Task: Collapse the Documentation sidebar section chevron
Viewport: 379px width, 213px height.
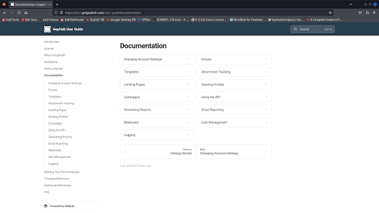Action: tap(96, 75)
